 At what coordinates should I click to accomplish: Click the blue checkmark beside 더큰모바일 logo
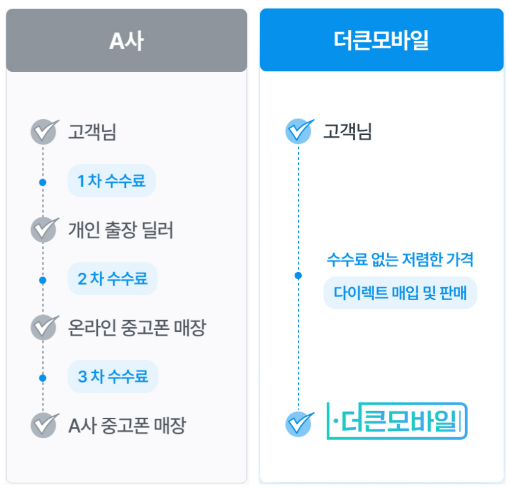pos(299,424)
